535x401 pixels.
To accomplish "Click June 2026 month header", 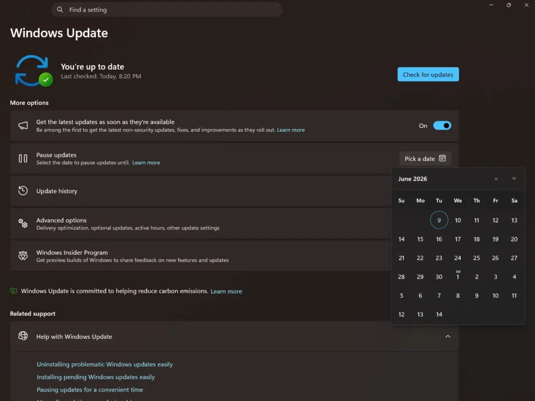I will [x=413, y=179].
